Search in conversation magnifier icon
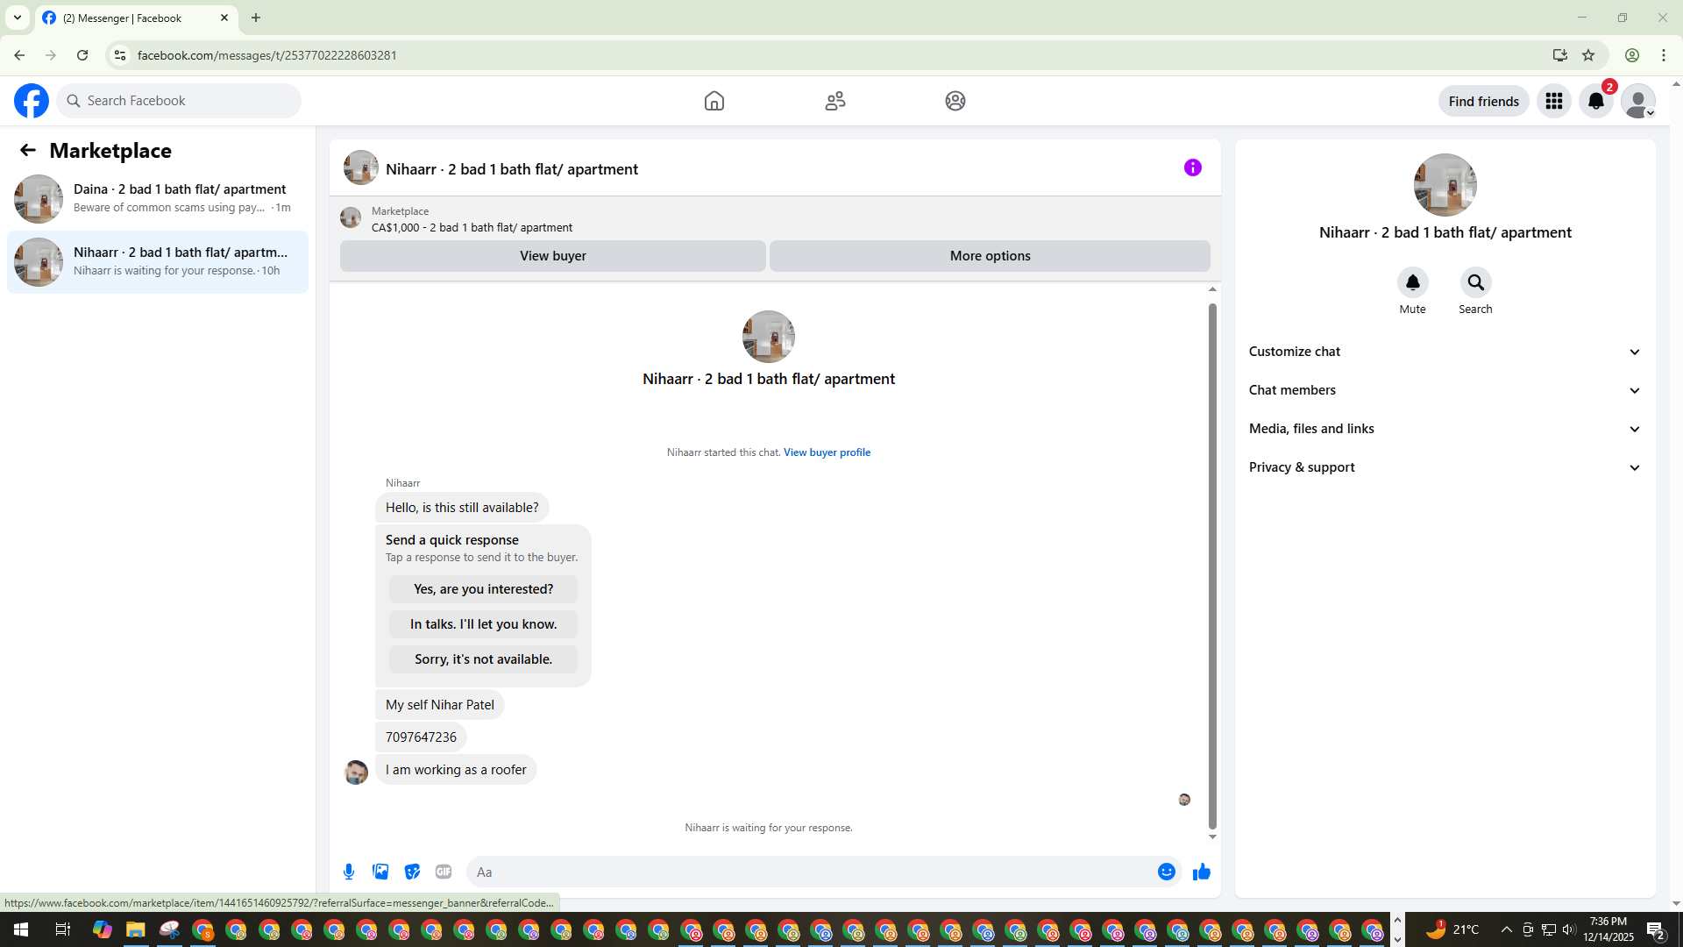This screenshot has width=1683, height=947. click(1475, 282)
